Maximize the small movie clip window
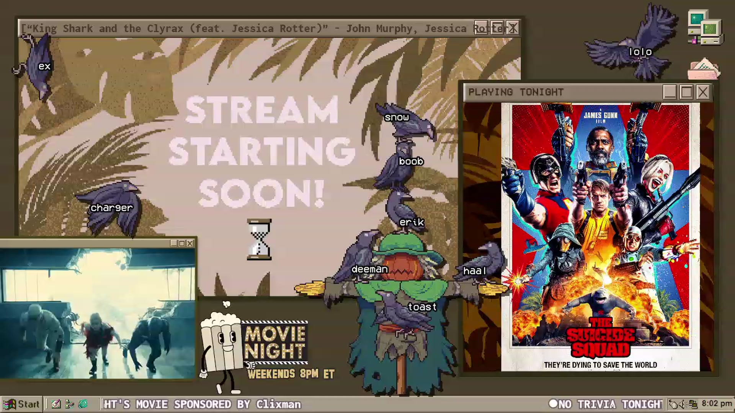This screenshot has height=413, width=735. [x=182, y=243]
